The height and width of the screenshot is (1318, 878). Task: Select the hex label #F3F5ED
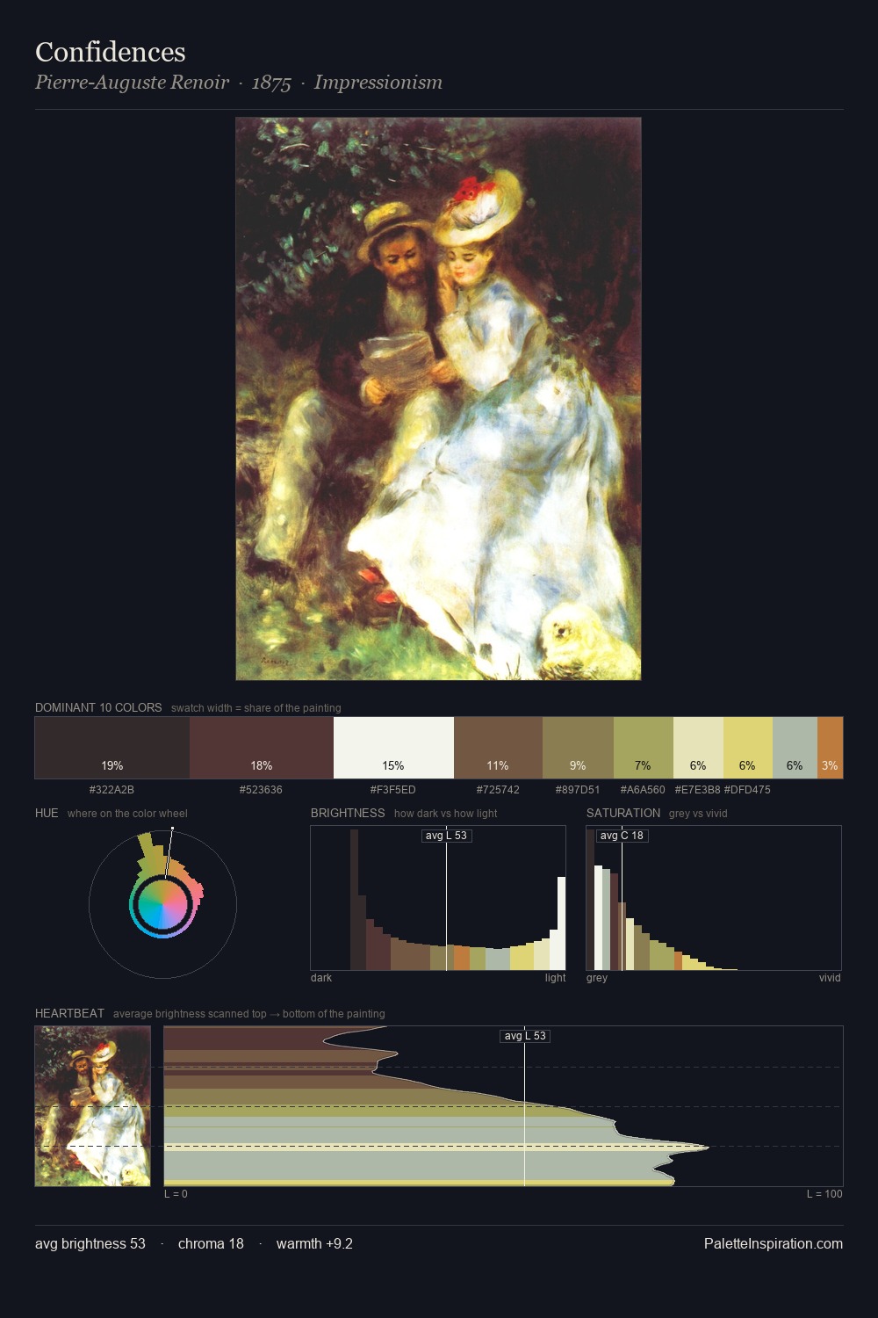pyautogui.click(x=392, y=790)
